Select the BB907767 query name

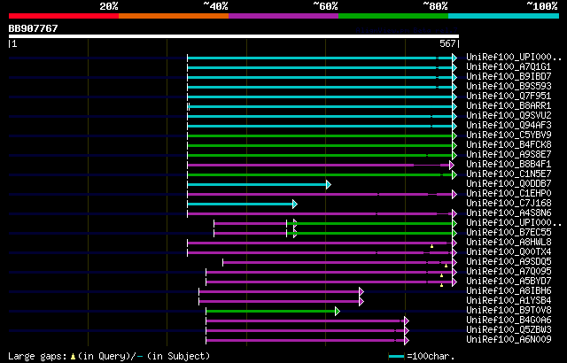tap(33, 28)
